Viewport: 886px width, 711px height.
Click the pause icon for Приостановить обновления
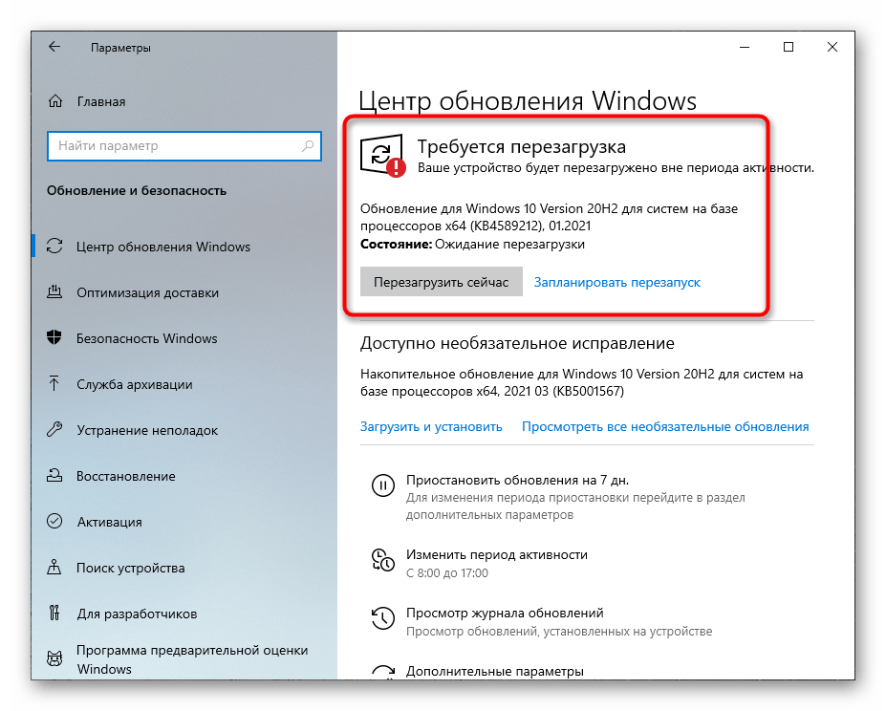(382, 485)
